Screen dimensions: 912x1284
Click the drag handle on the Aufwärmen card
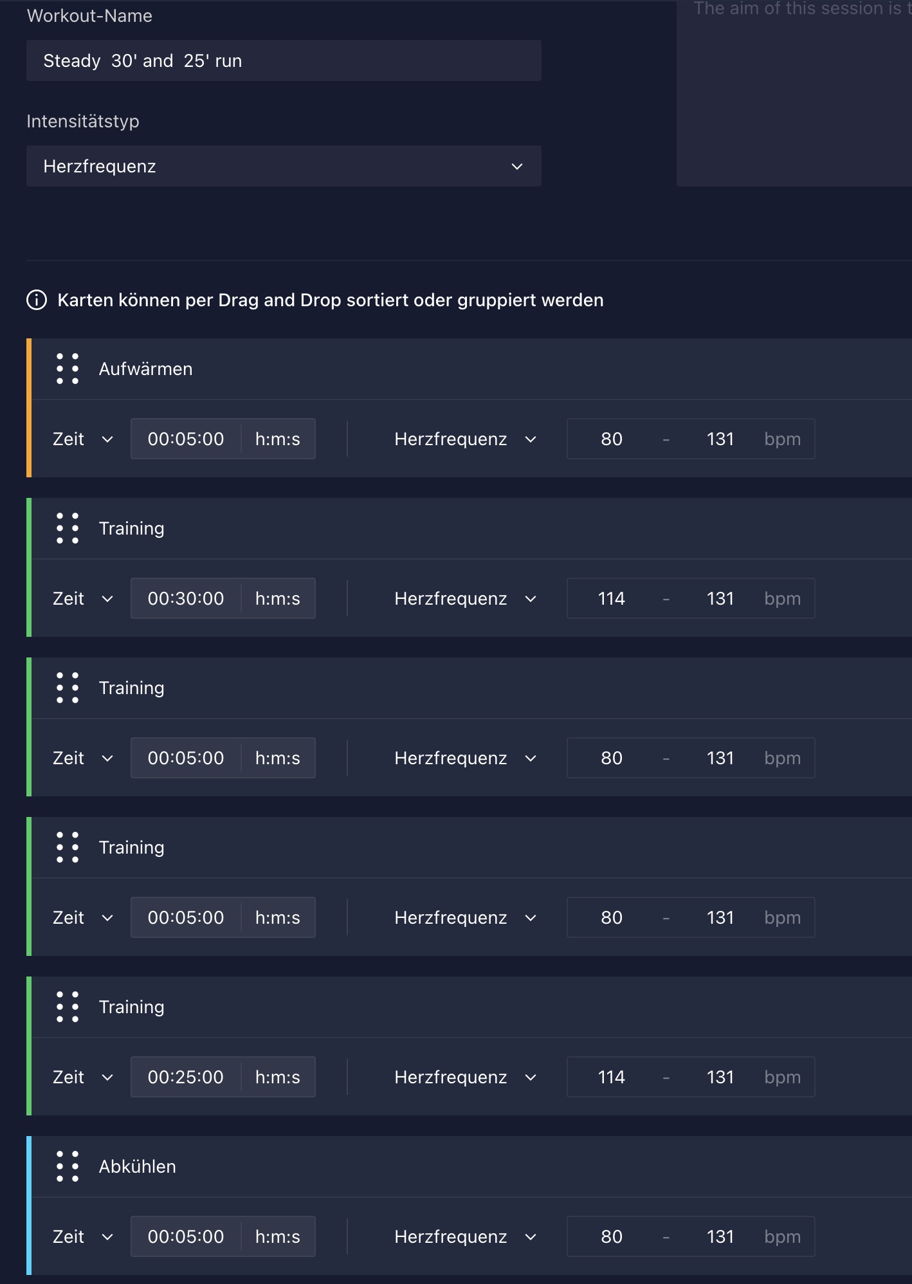coord(67,369)
